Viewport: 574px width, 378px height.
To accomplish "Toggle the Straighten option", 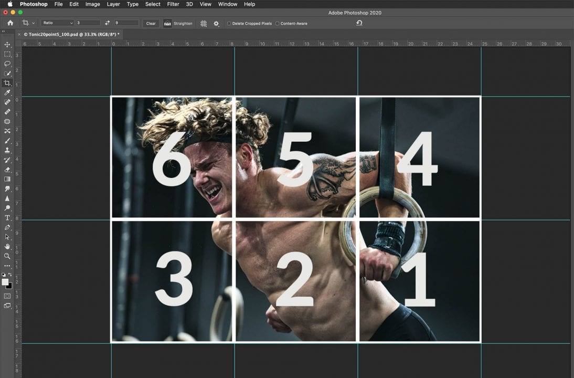I will (179, 23).
